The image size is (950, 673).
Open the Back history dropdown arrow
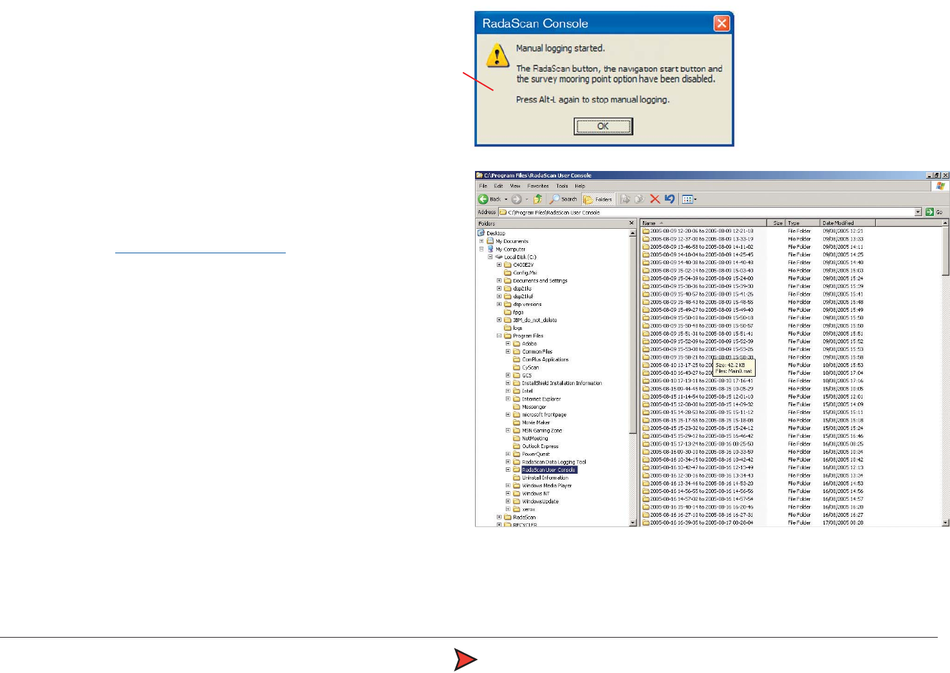506,199
